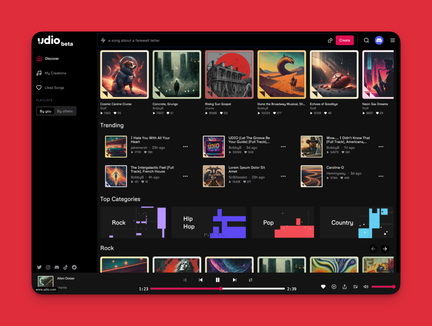Add current song to playlist plus icon
The width and height of the screenshot is (432, 326).
334,287
